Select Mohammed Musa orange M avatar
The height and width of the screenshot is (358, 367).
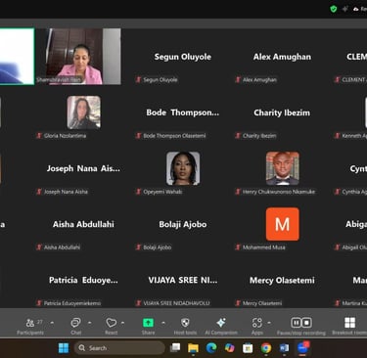(283, 224)
